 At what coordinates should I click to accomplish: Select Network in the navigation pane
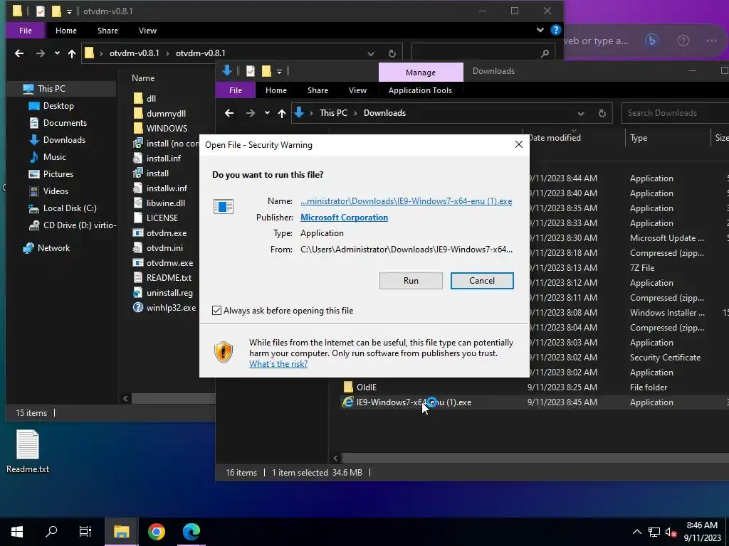[x=53, y=248]
